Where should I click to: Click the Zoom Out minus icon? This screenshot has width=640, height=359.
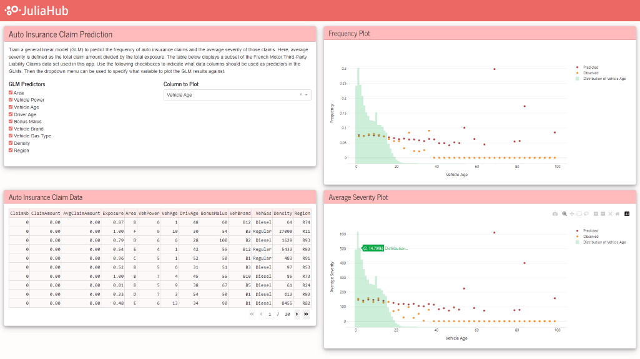603,214
